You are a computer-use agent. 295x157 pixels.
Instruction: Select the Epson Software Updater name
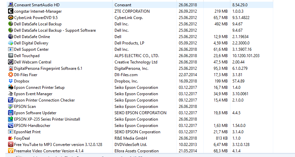(35, 113)
